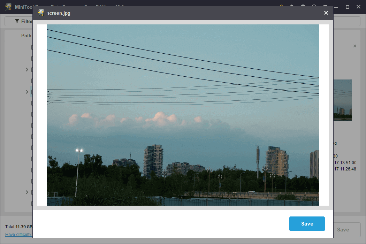The image size is (366, 244).
Task: Tick the checkbox of the highlighted tree item
Action: [32, 92]
